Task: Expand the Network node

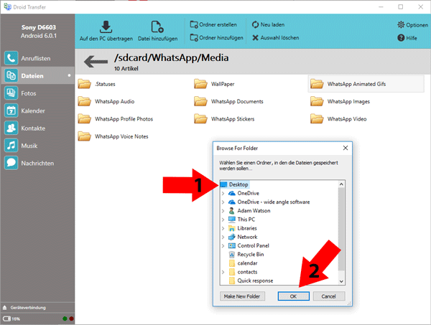Action: 223,237
